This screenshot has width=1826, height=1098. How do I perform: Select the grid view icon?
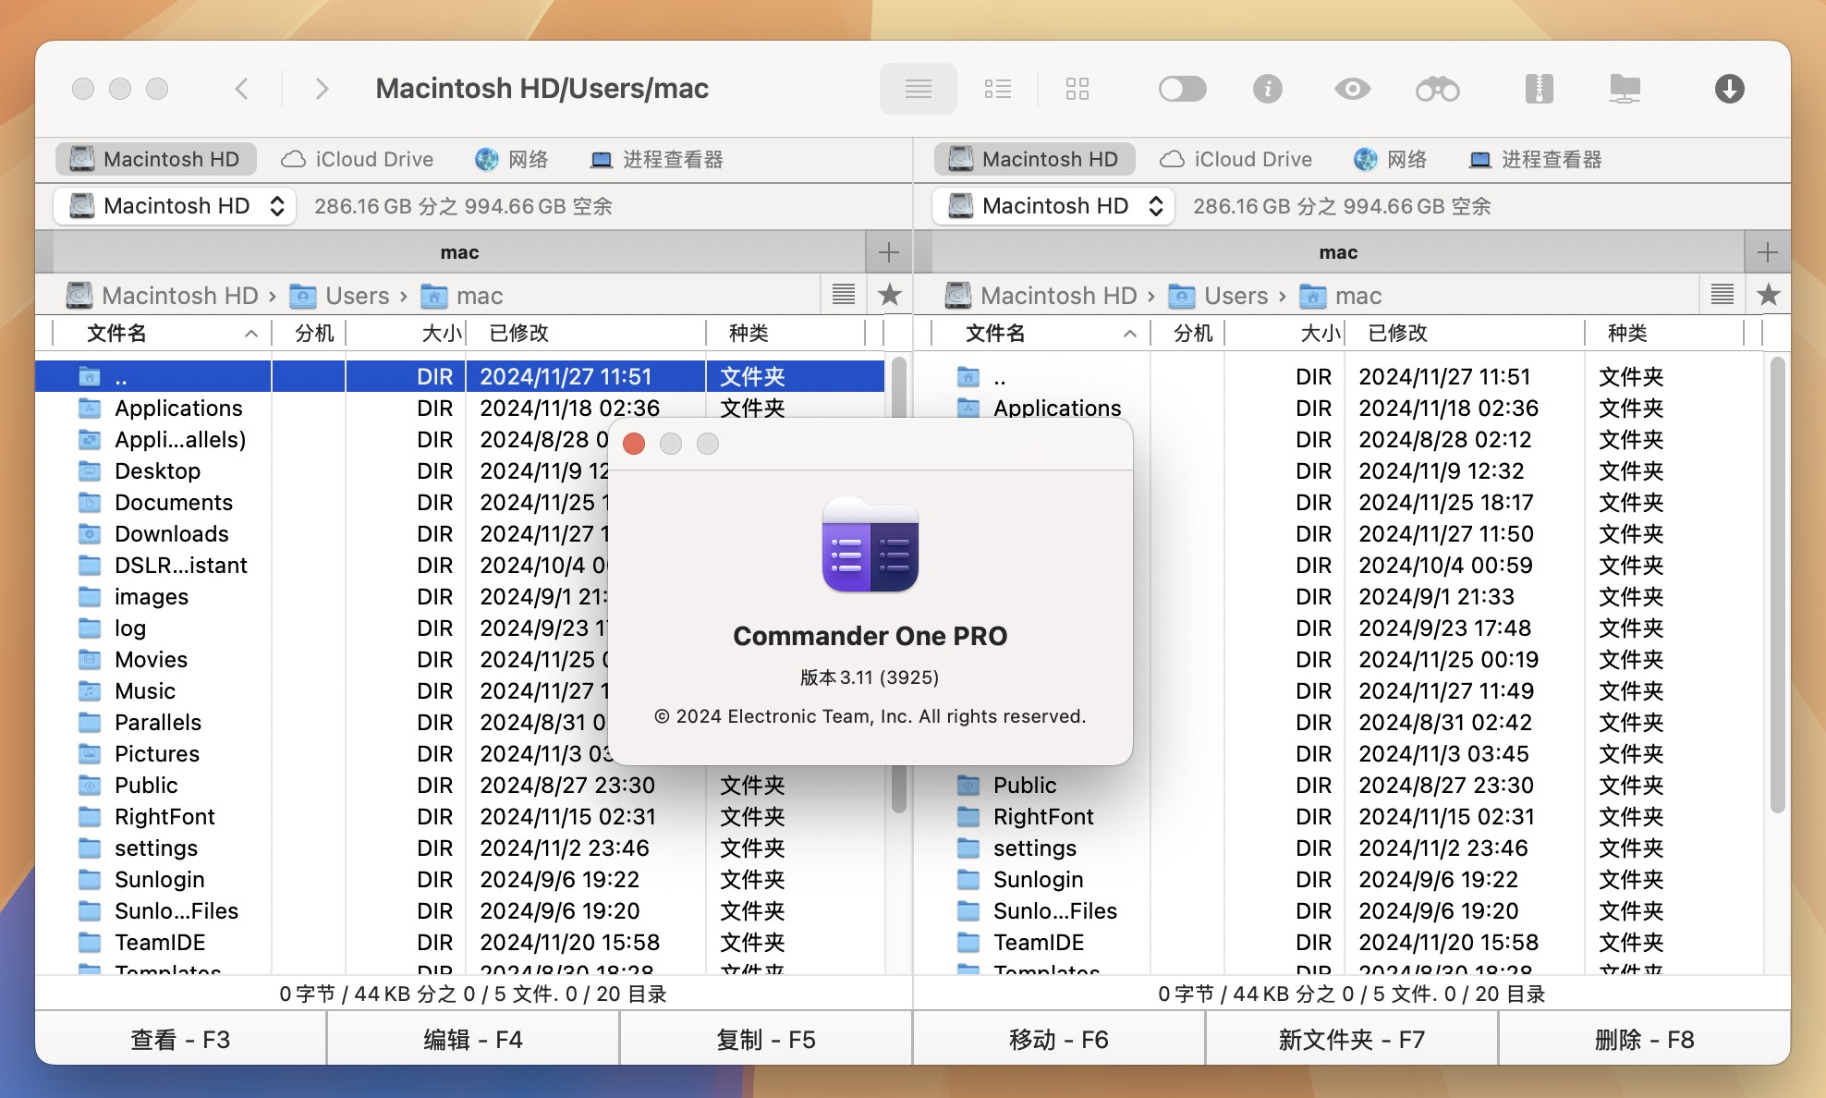point(1076,89)
